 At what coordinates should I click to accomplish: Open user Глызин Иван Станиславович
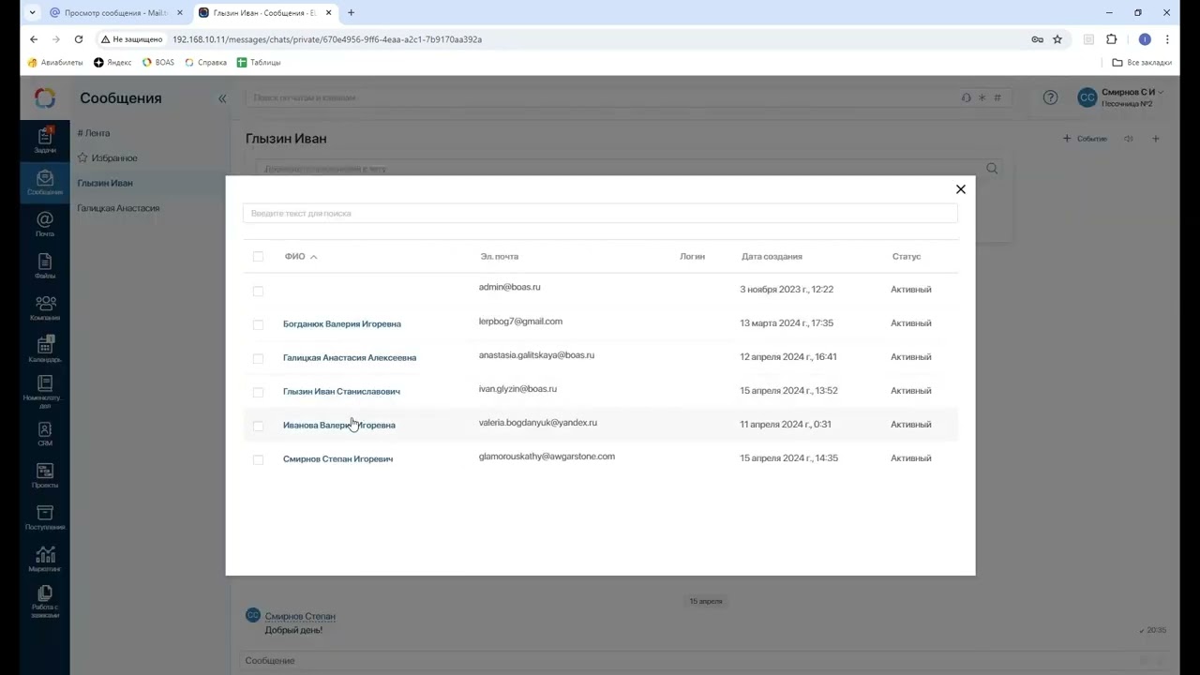click(x=341, y=391)
